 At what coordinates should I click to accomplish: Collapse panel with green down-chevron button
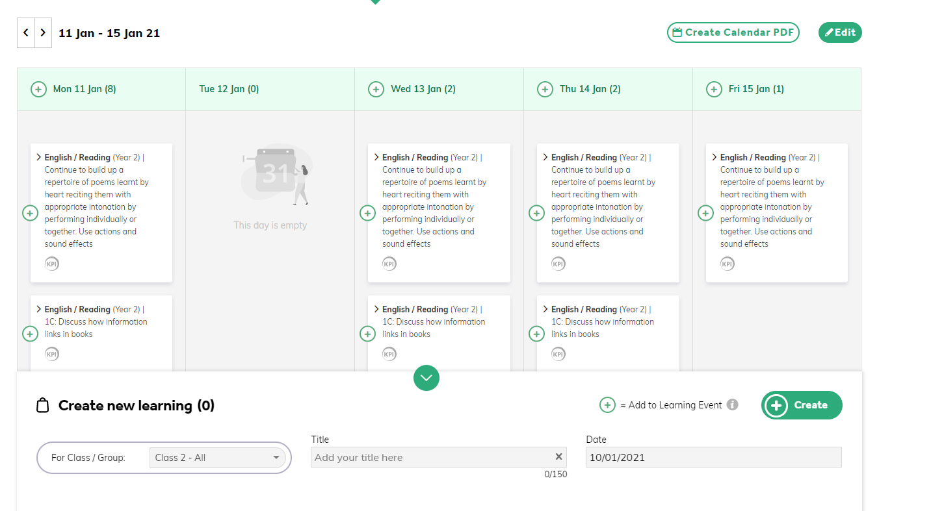pos(426,378)
